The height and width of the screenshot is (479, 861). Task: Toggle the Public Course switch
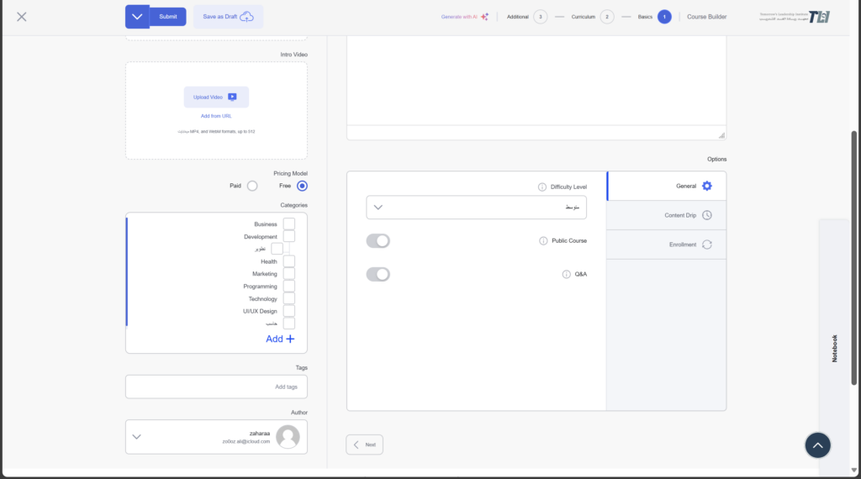point(378,241)
